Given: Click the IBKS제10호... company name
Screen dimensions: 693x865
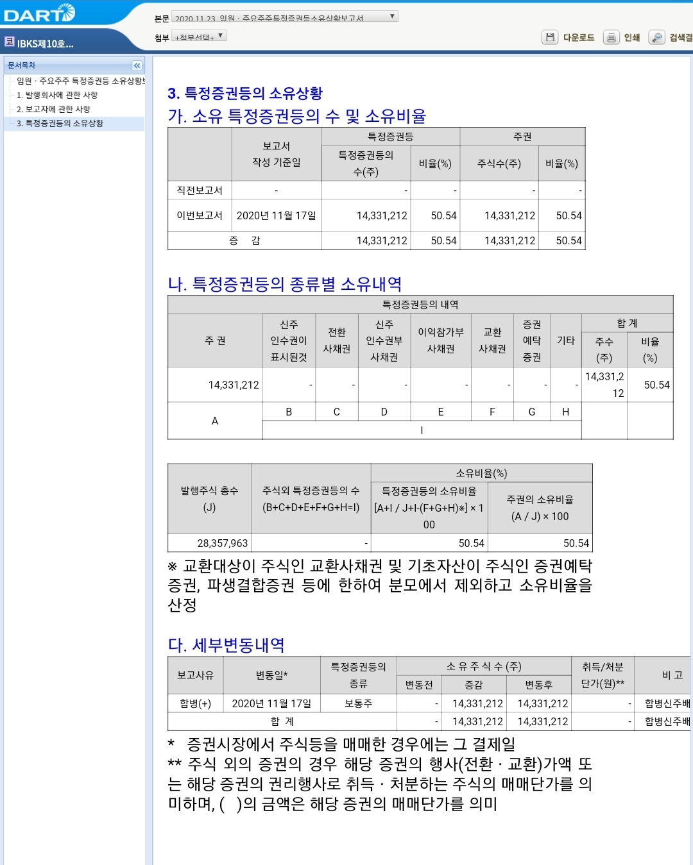Looking at the screenshot, I should 45,44.
